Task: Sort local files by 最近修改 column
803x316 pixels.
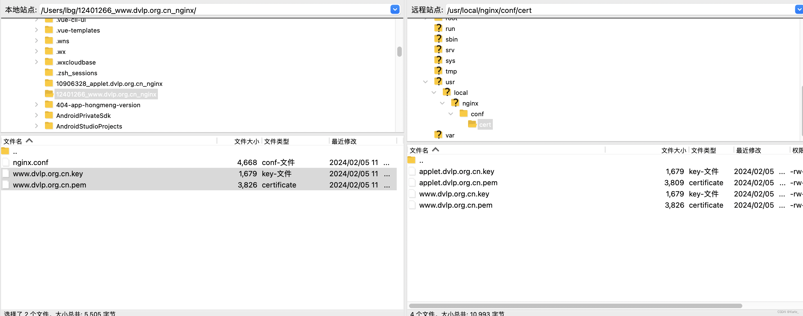Action: coord(363,141)
